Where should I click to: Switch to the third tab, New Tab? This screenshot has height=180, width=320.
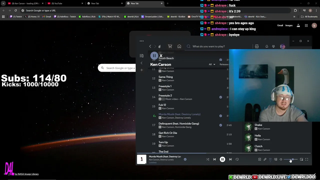pos(105,3)
